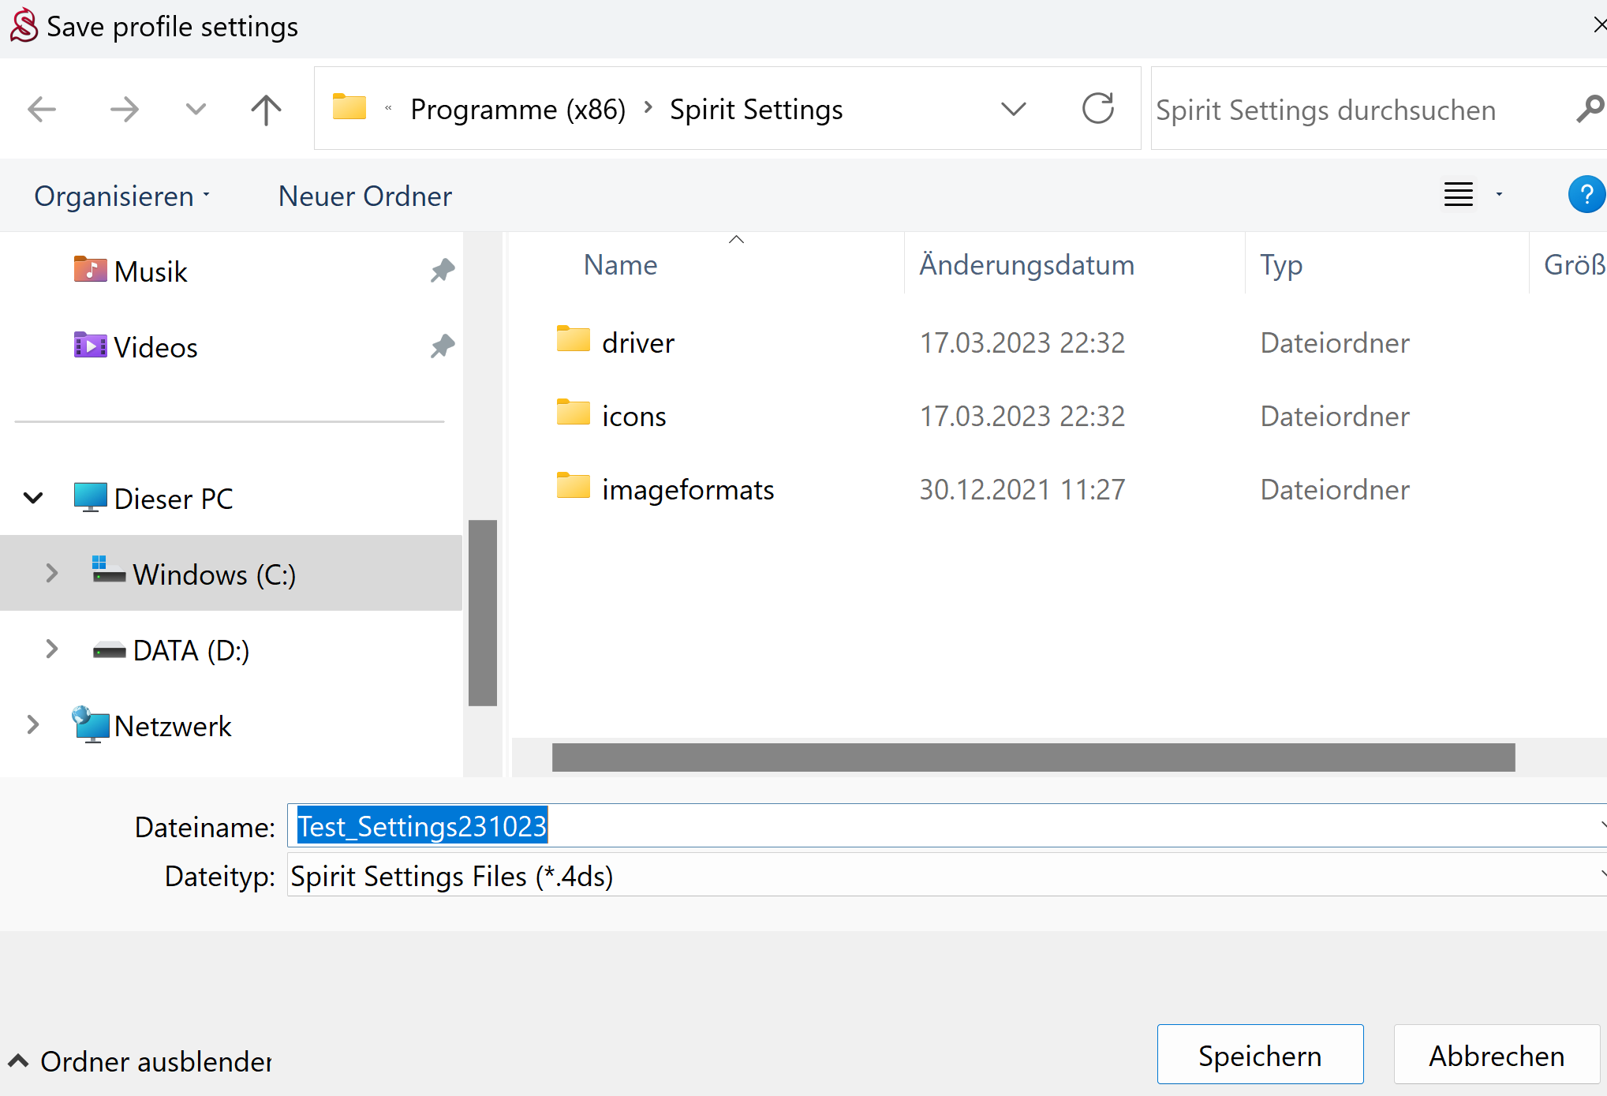Refresh the Spirit Settings folder view

[x=1097, y=109]
